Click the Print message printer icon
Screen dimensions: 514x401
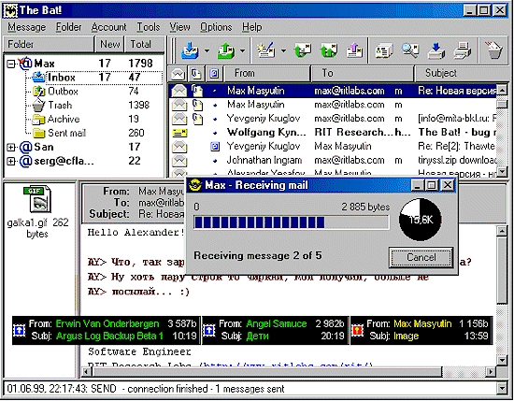tap(463, 50)
